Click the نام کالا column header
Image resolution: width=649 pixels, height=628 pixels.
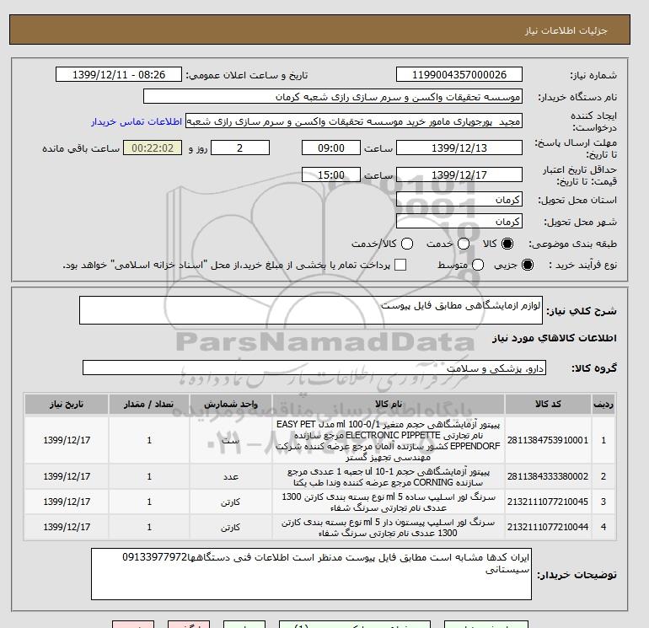389,404
